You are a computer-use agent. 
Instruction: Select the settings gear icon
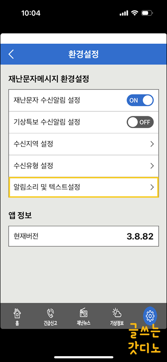[x=150, y=316]
